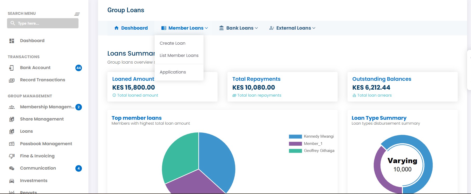The width and height of the screenshot is (471, 194).
Task: Open Share Management sidebar link
Action: click(42, 119)
